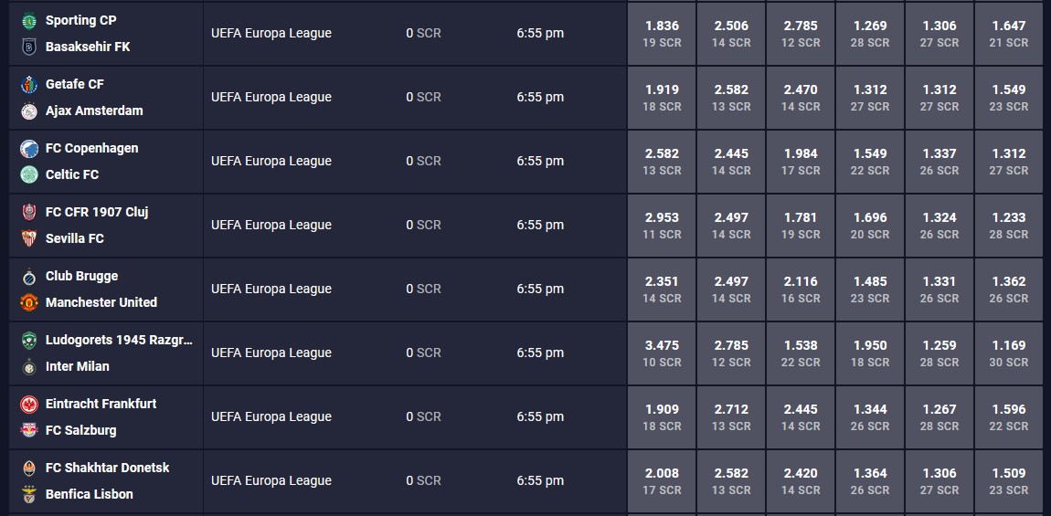Click the Sporting CP team crest
The height and width of the screenshot is (516, 1051).
pyautogui.click(x=29, y=21)
